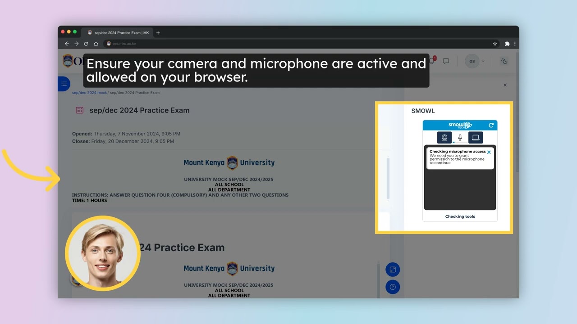Viewport: 577px width, 324px height.
Task: Click the Opened: Thursday, 7 November 2024 text
Action: coord(126,134)
